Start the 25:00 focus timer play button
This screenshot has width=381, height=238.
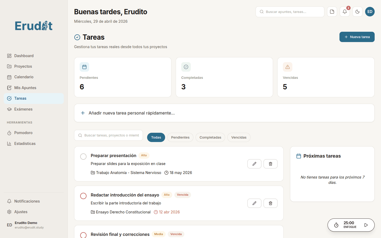tap(366, 225)
